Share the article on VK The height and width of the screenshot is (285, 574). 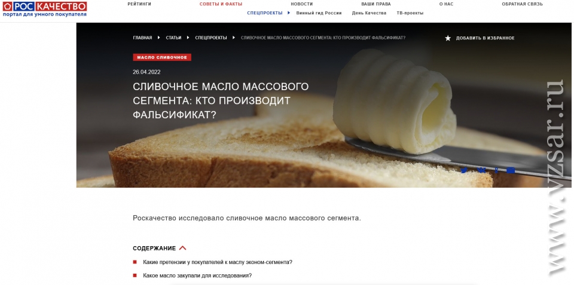(481, 170)
